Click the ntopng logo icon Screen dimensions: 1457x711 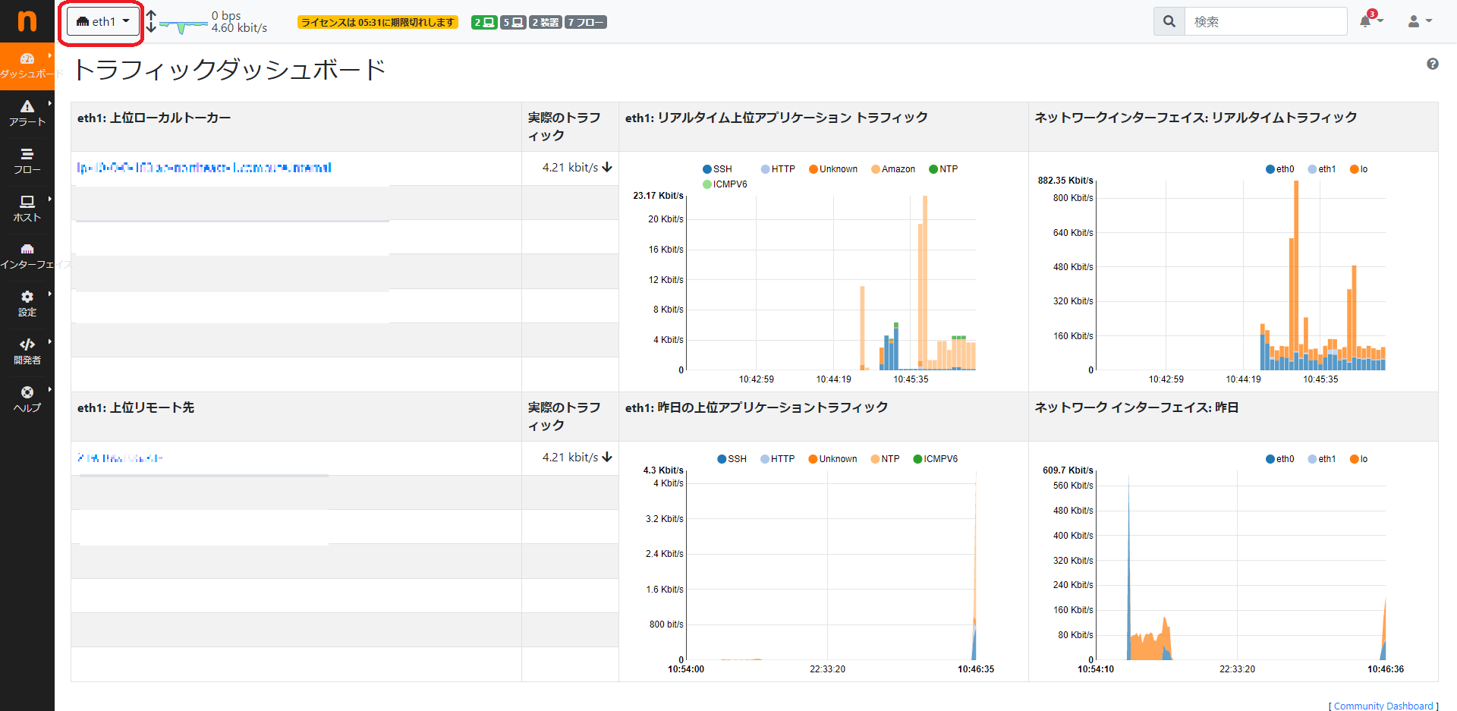[27, 21]
